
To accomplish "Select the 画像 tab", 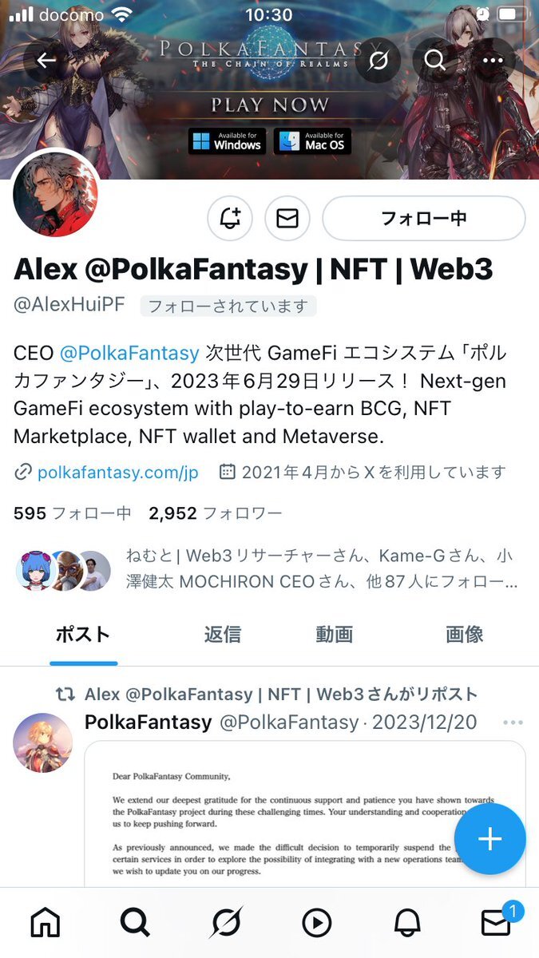I will 464,635.
